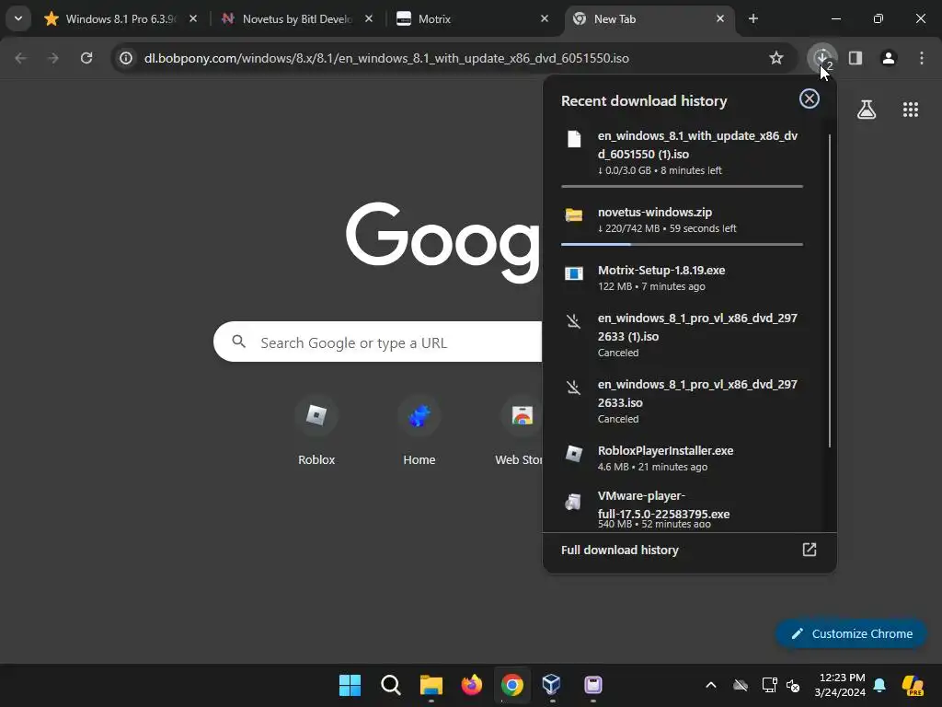Screen dimensions: 942x707
Task: Select canceled en_windows_8_1_pro_vl_x86_dvd_2972633.iso entry
Action: pyautogui.click(x=682, y=401)
